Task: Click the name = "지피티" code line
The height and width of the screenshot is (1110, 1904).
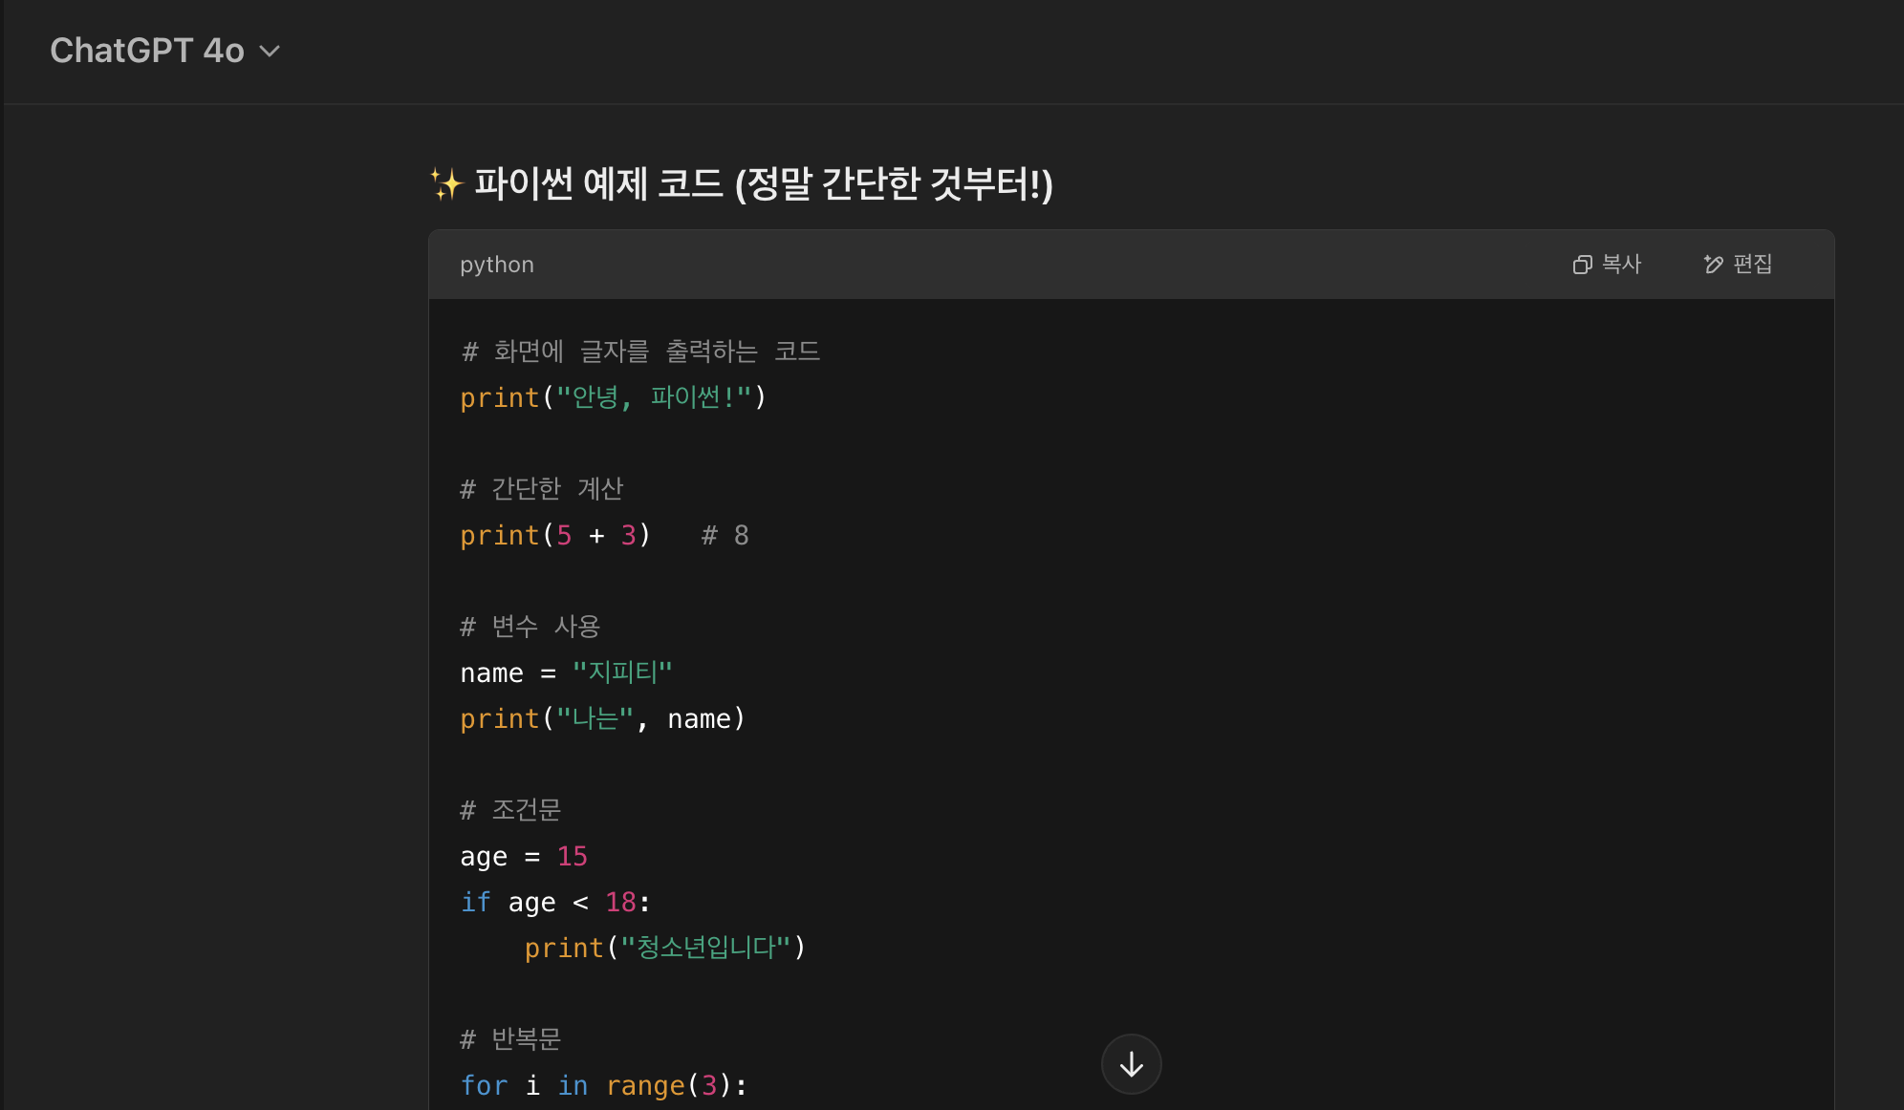Action: (566, 672)
